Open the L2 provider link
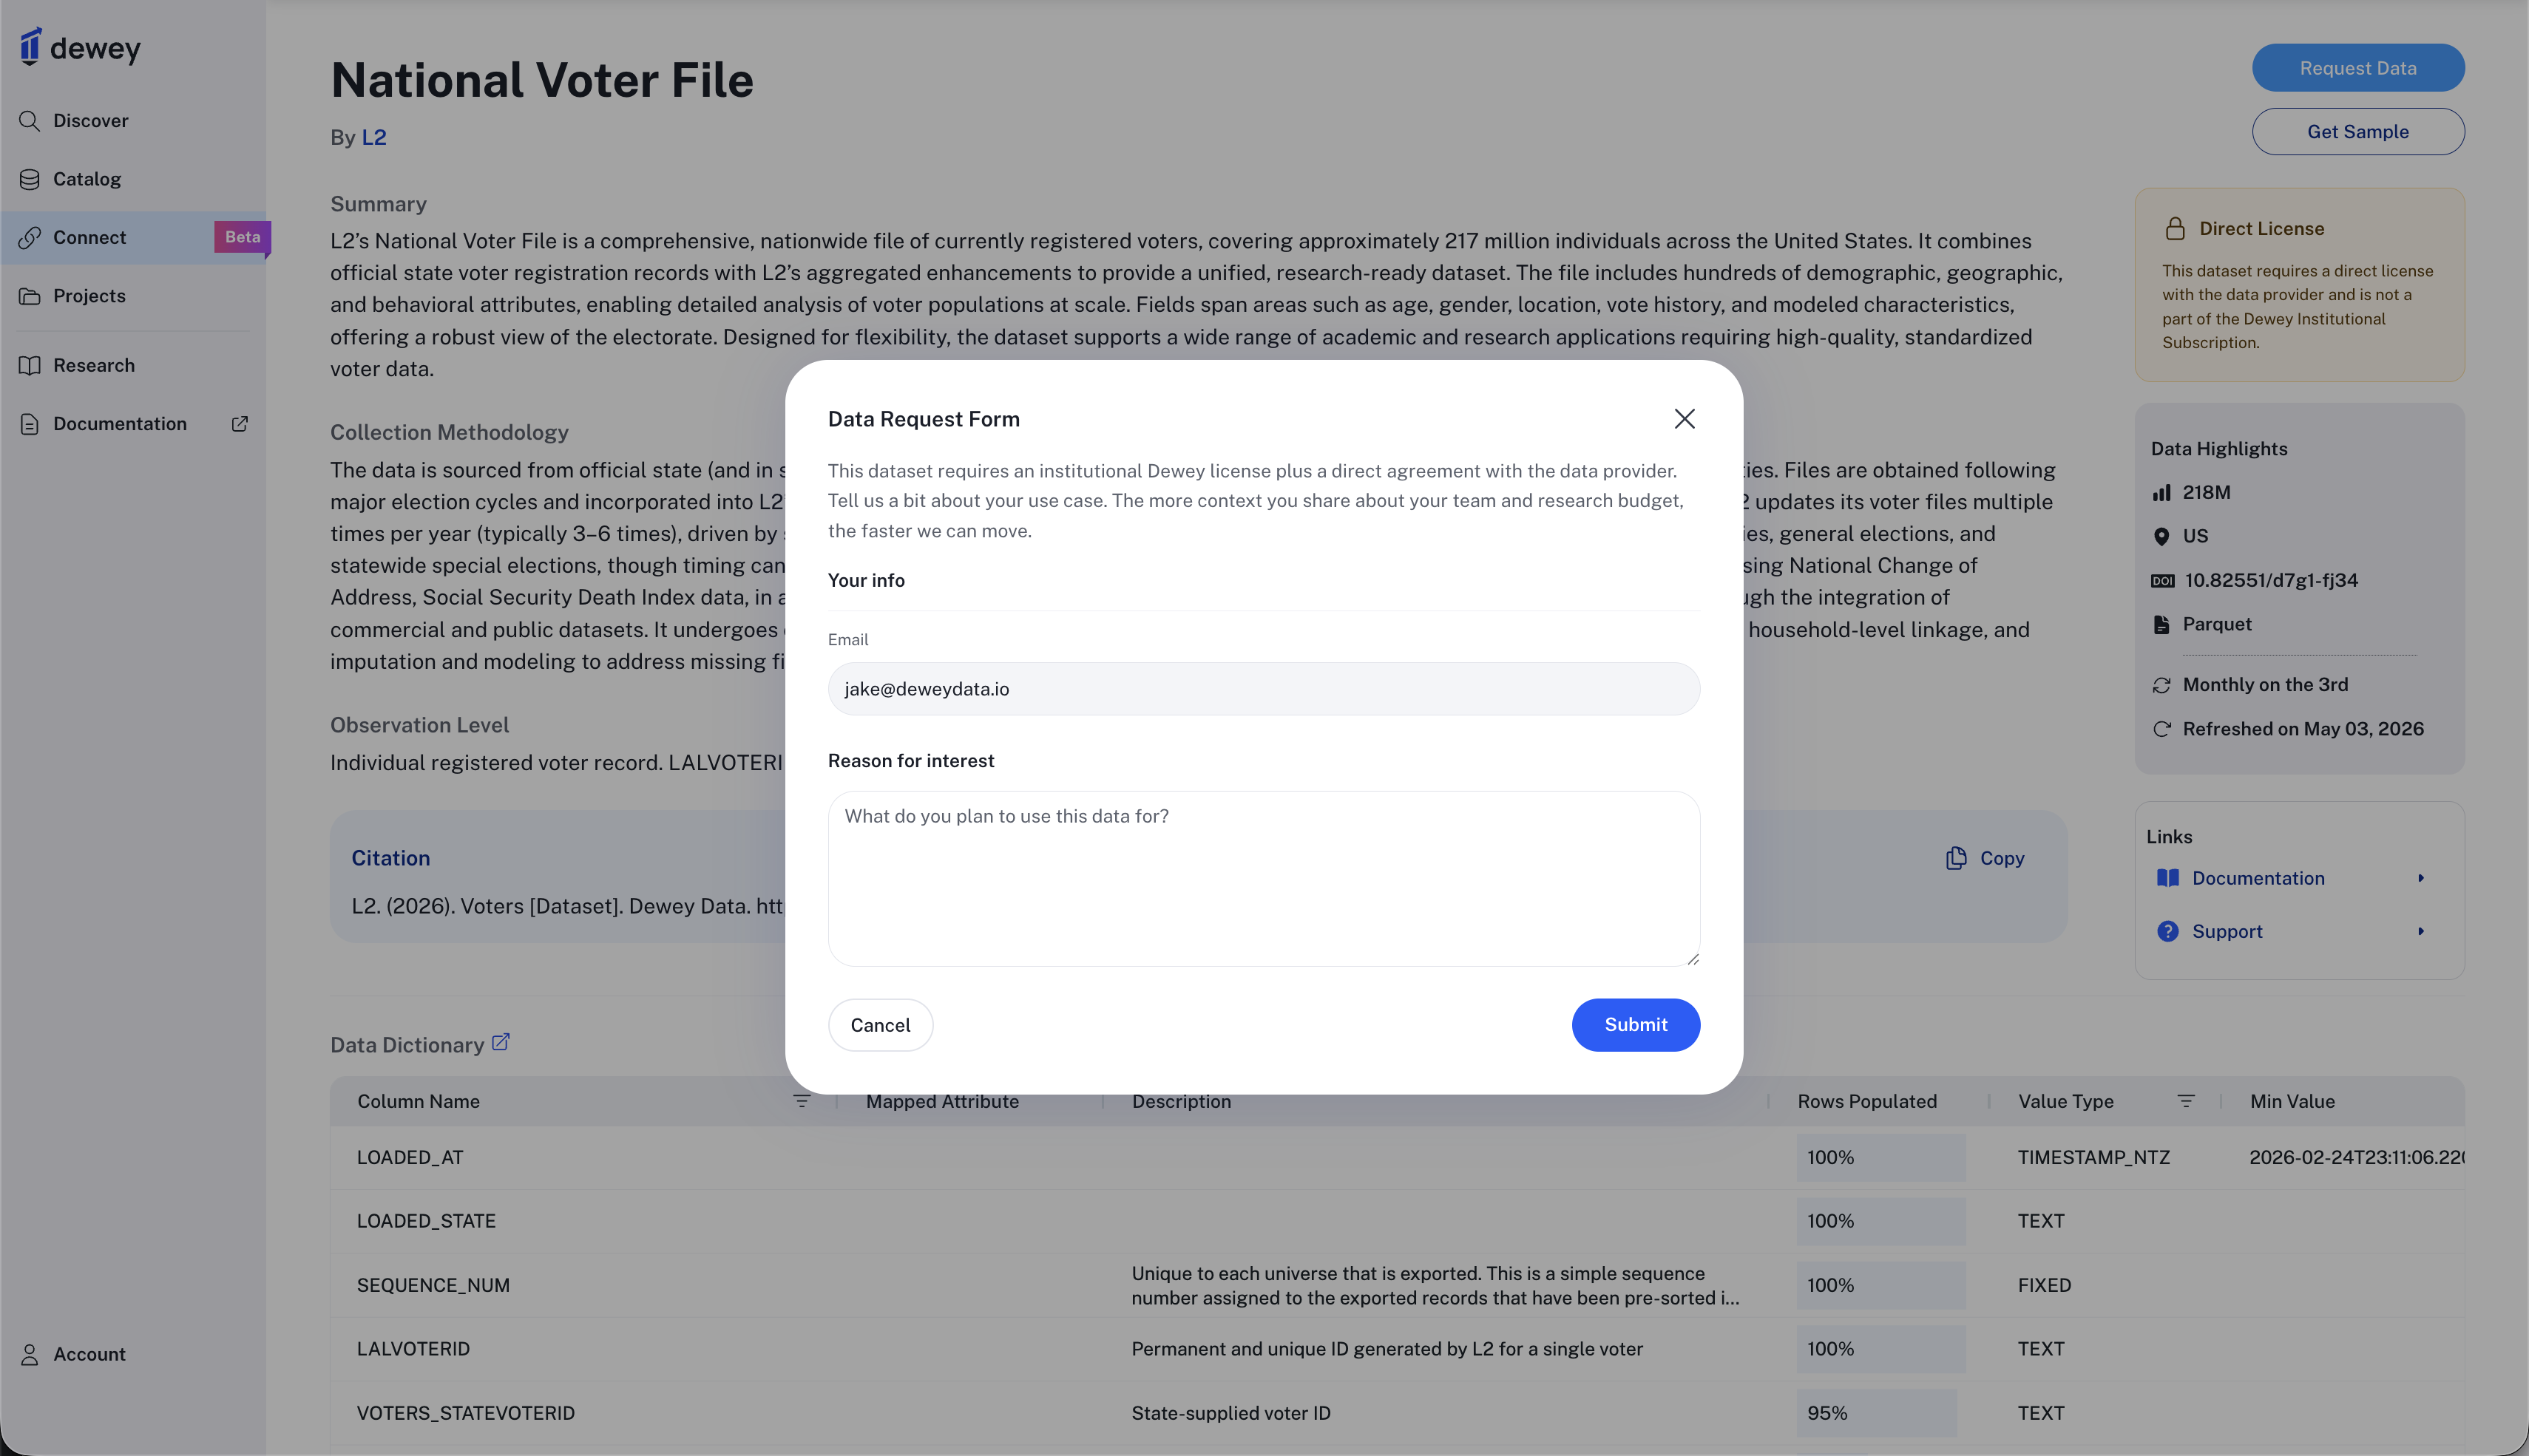 tap(374, 138)
